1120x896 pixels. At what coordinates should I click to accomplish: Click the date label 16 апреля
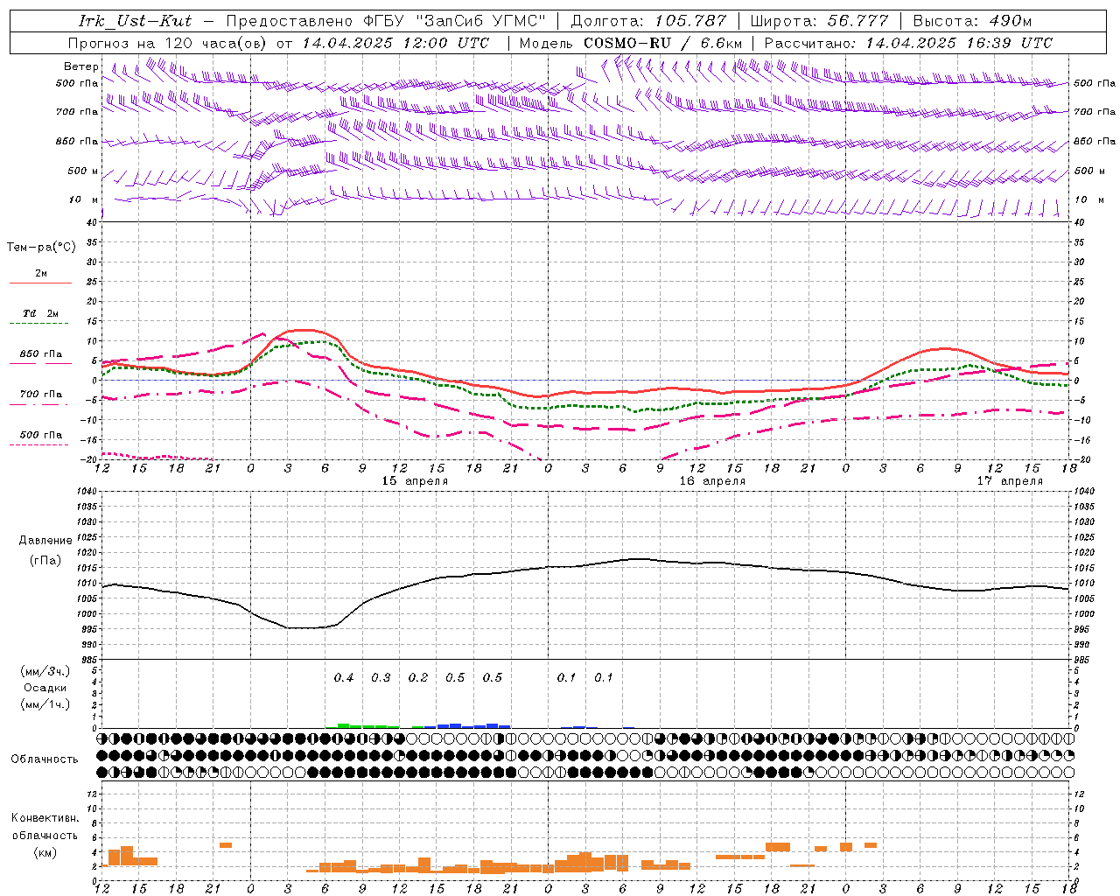click(x=712, y=481)
